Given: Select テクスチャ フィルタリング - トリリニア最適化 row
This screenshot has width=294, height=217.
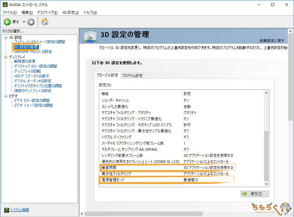Looking at the screenshot, I should [181, 119].
